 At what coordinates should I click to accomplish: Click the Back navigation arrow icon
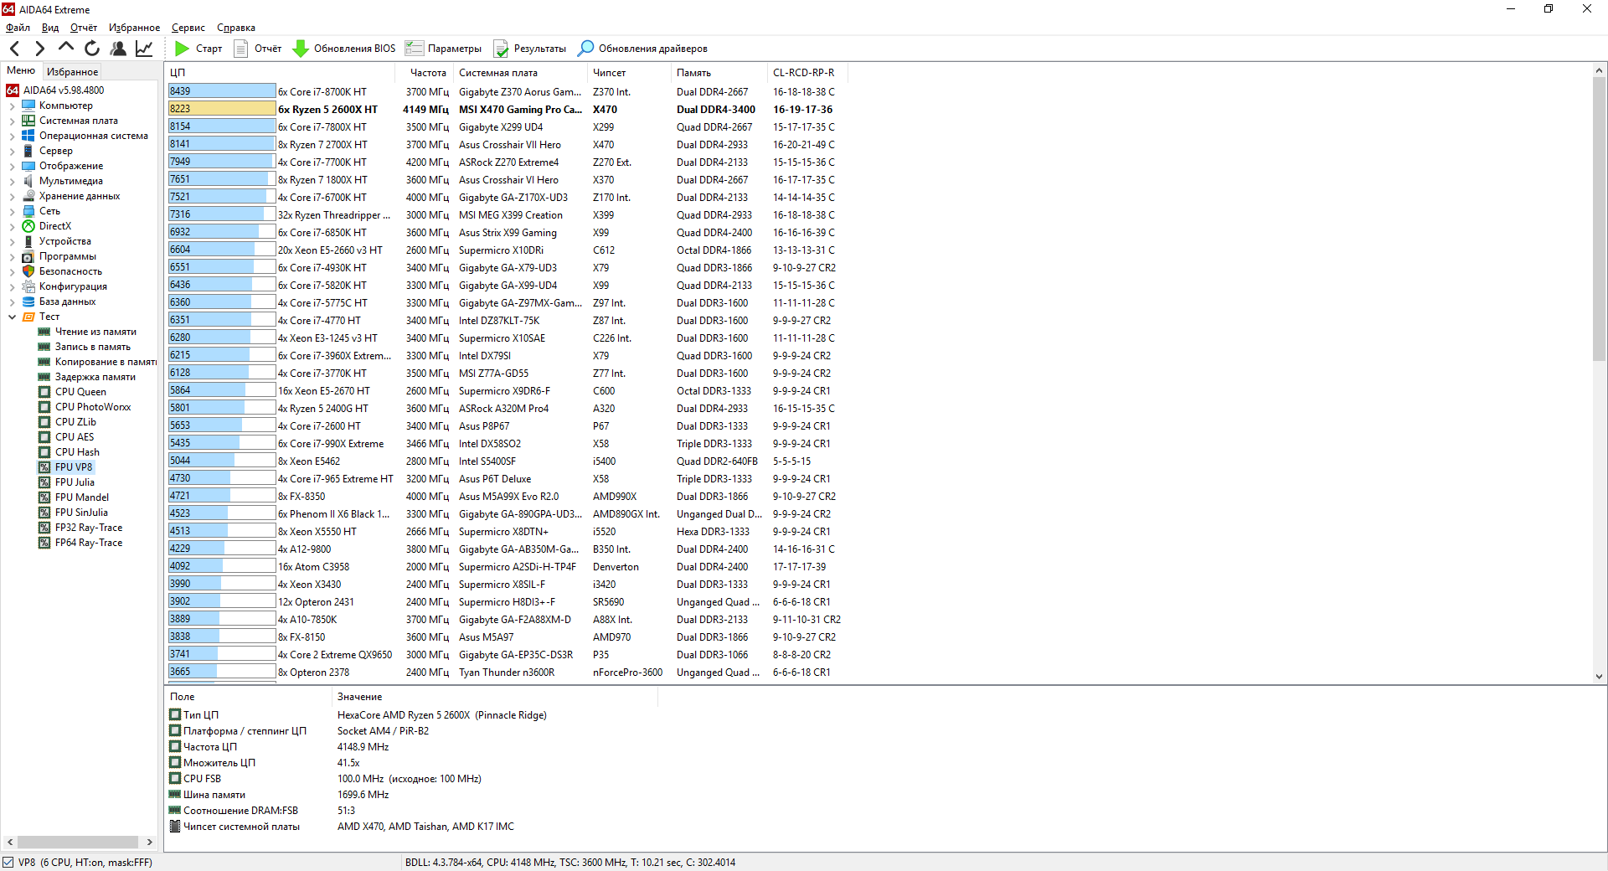[x=15, y=49]
